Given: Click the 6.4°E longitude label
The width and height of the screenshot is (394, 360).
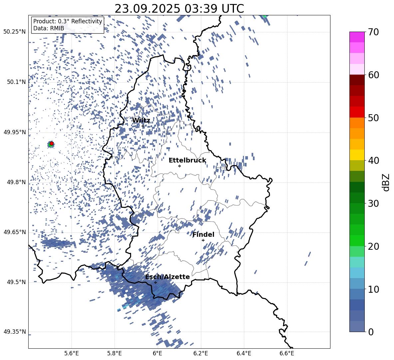Looking at the screenshot, I should pyautogui.click(x=244, y=353).
